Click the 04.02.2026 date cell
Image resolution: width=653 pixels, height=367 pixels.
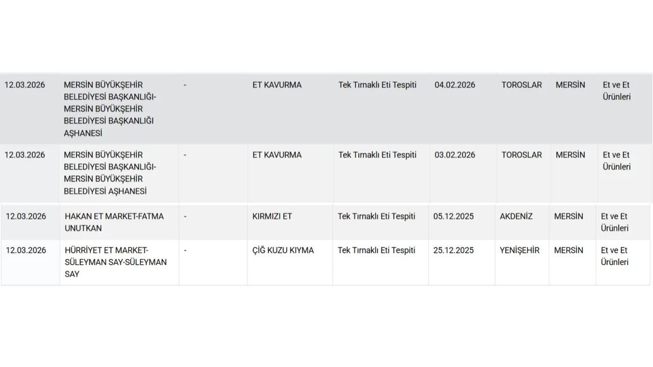(x=455, y=85)
